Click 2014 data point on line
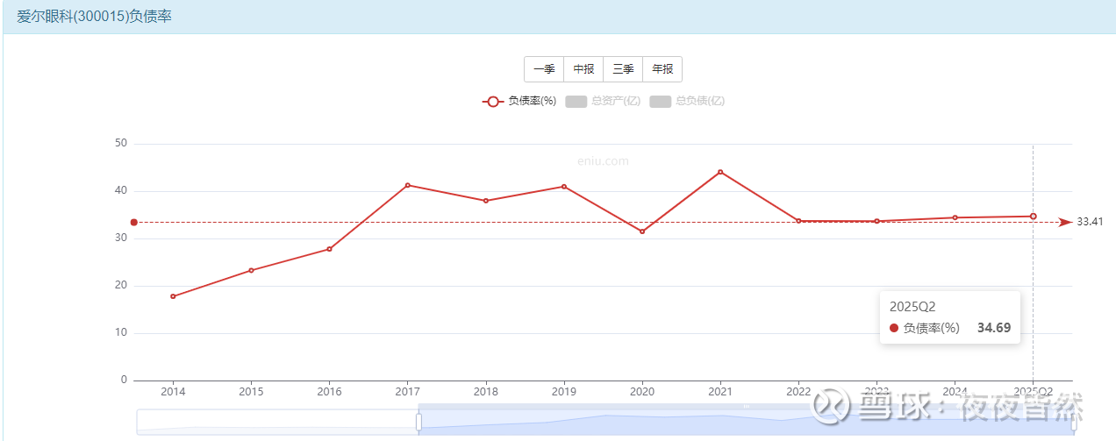The width and height of the screenshot is (1116, 441). click(x=173, y=296)
